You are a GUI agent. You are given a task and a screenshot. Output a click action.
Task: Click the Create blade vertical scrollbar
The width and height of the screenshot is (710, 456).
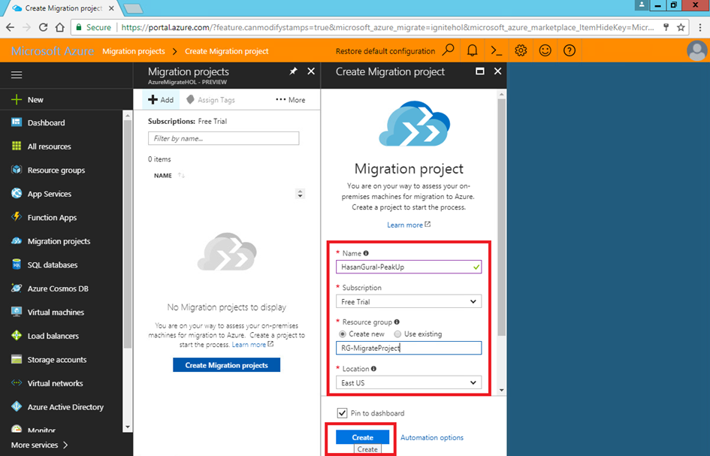tap(501, 217)
